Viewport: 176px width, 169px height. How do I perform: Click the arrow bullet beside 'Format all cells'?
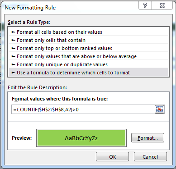[14, 32]
